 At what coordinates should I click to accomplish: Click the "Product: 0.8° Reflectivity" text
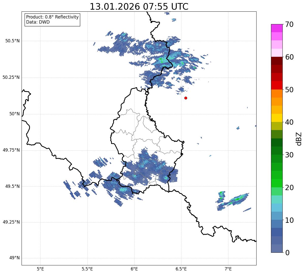pos(52,17)
